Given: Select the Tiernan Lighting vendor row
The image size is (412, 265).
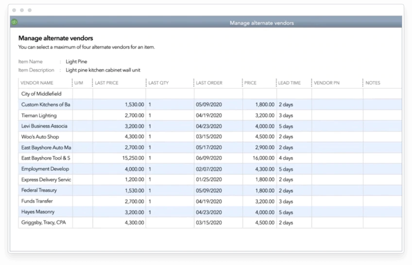Looking at the screenshot, I should click(x=39, y=116).
